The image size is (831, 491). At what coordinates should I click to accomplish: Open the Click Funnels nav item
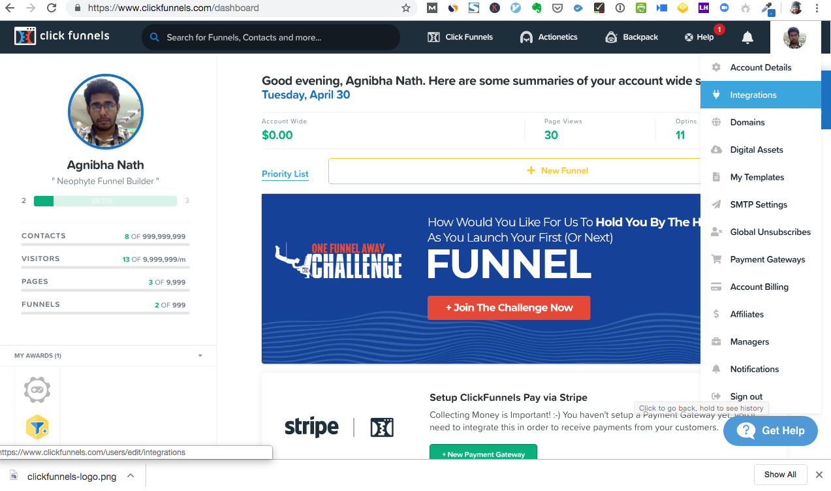click(x=460, y=37)
